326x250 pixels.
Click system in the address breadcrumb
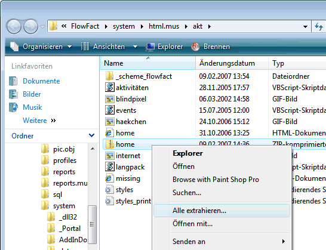pos(124,26)
